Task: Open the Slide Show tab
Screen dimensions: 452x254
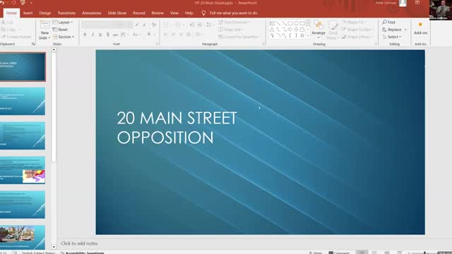Action: 117,13
